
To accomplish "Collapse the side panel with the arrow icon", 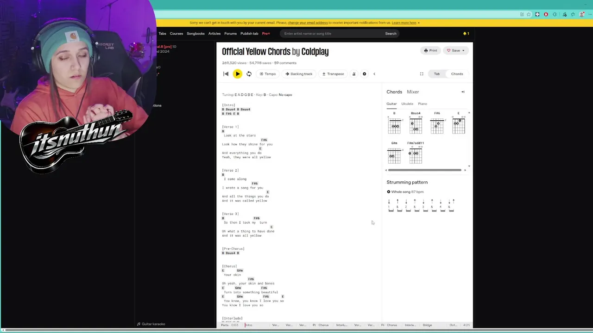I will pos(462,92).
